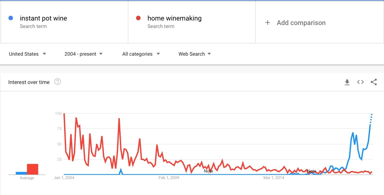Click the blue Average bar

pos(21,173)
